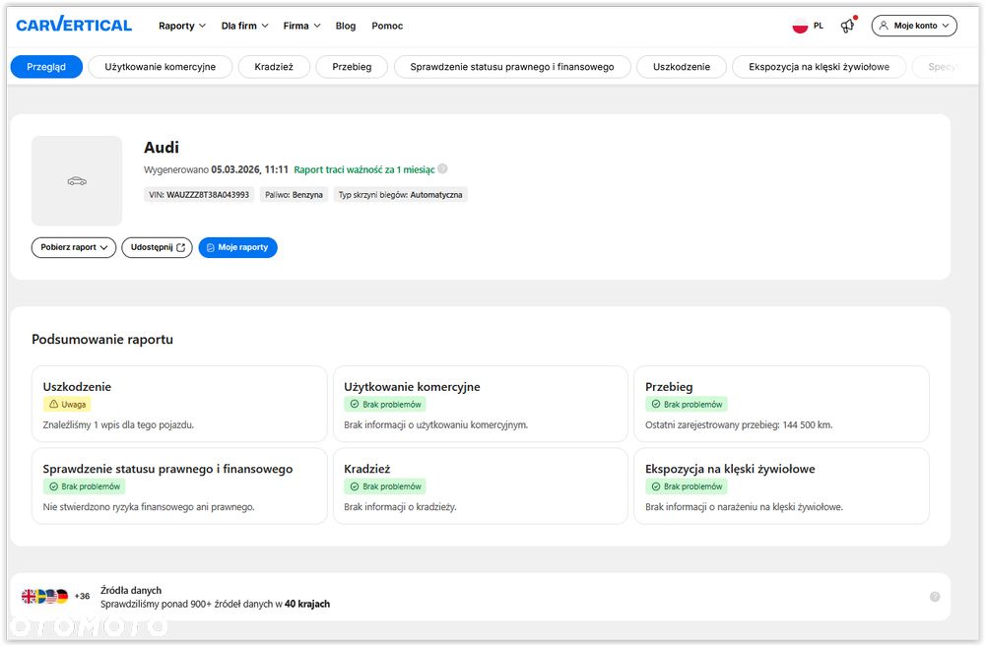Viewport: 985px width, 646px height.
Task: Open the Raporty dropdown menu
Action: pyautogui.click(x=182, y=26)
